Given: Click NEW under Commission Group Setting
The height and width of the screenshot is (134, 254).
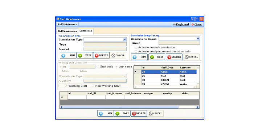Looking at the screenshot, I should coord(139,57).
